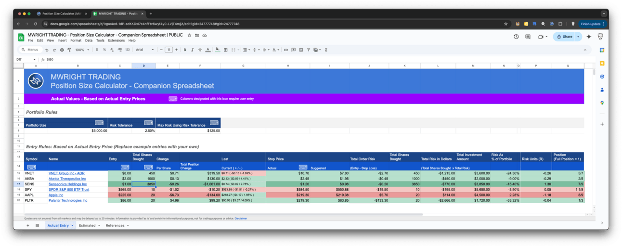Click the font size input field
This screenshot has width=622, height=247.
(168, 50)
